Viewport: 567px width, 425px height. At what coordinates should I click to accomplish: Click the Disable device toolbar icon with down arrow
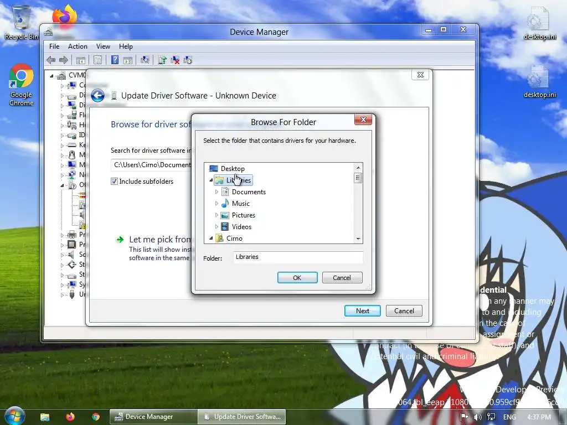(x=188, y=60)
